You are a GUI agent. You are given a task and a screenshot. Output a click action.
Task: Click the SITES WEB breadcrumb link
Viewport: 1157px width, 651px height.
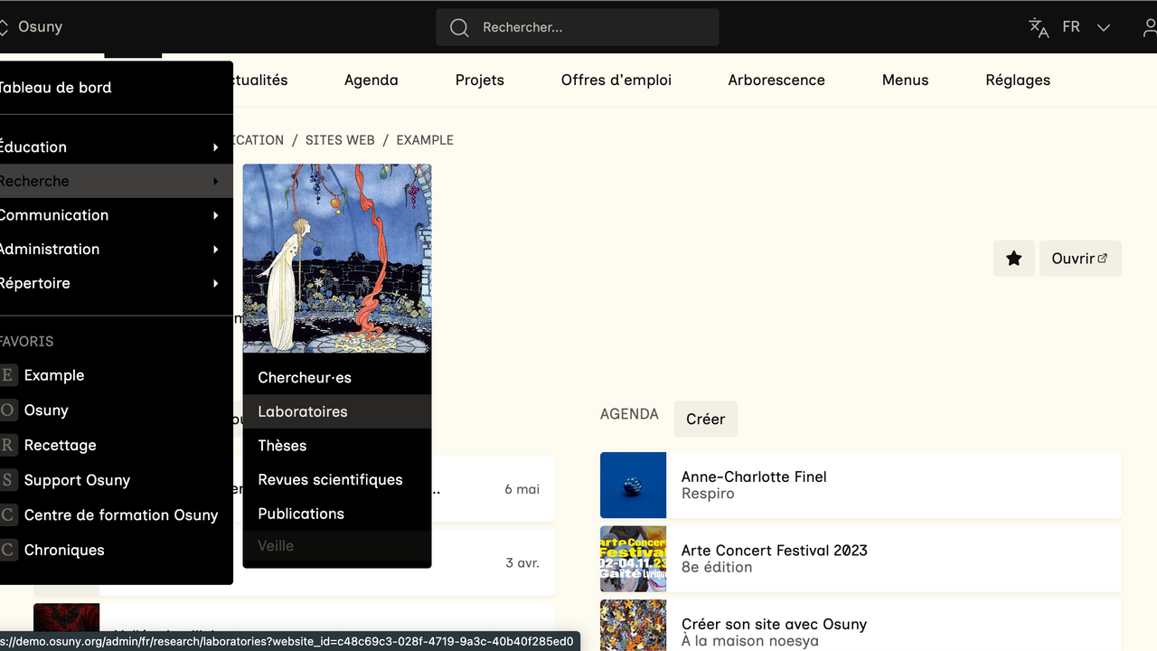[340, 140]
